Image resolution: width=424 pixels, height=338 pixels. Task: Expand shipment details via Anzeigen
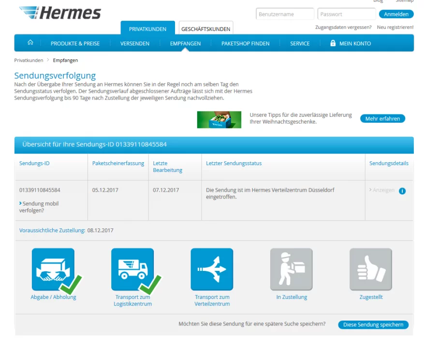383,190
